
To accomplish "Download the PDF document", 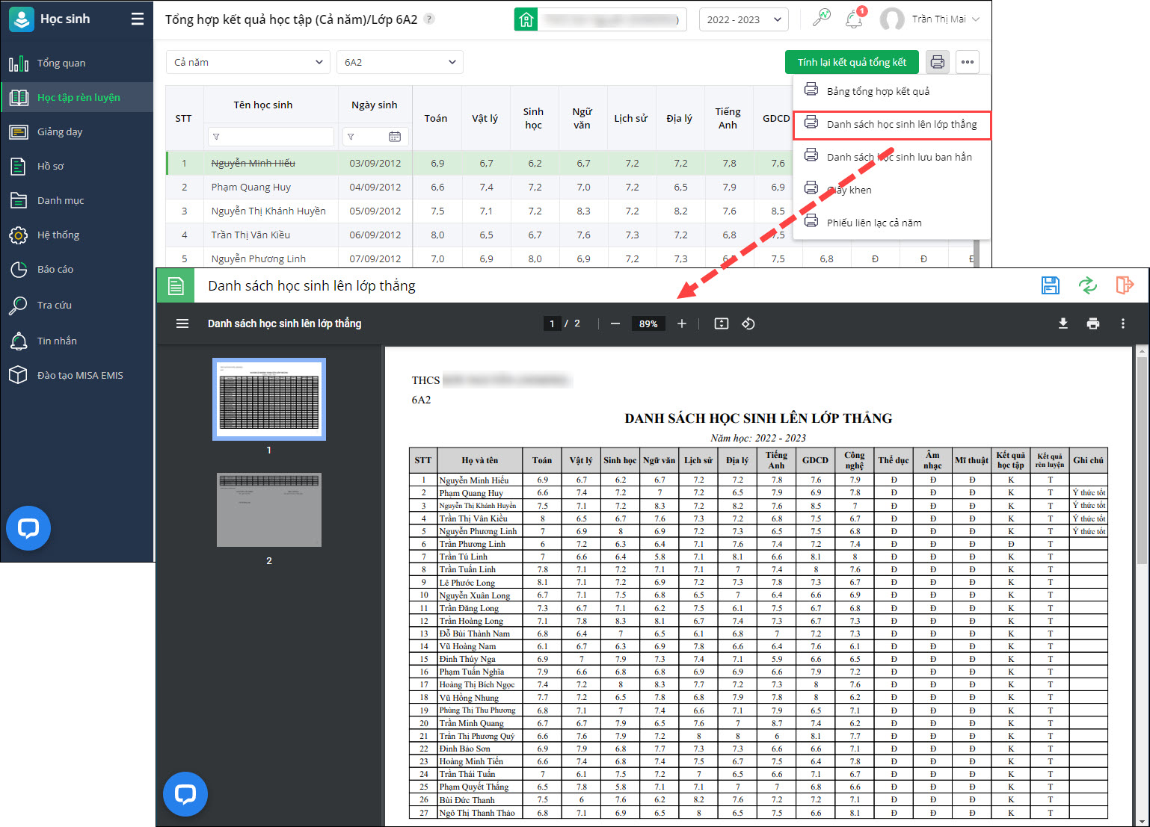I will click(x=1063, y=323).
